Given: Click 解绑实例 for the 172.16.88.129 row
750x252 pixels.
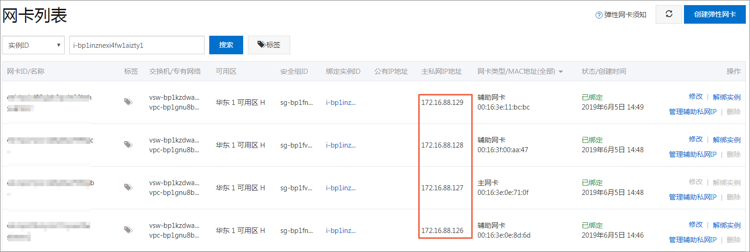Looking at the screenshot, I should coord(727,97).
